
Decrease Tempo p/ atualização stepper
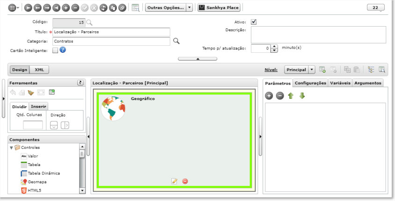[x=274, y=50]
